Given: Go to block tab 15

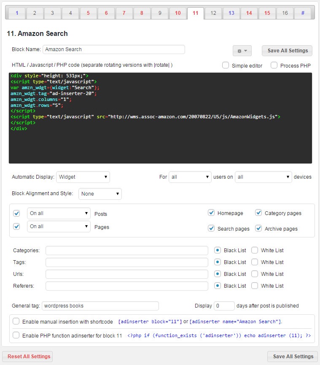Looking at the screenshot, I should click(267, 13).
